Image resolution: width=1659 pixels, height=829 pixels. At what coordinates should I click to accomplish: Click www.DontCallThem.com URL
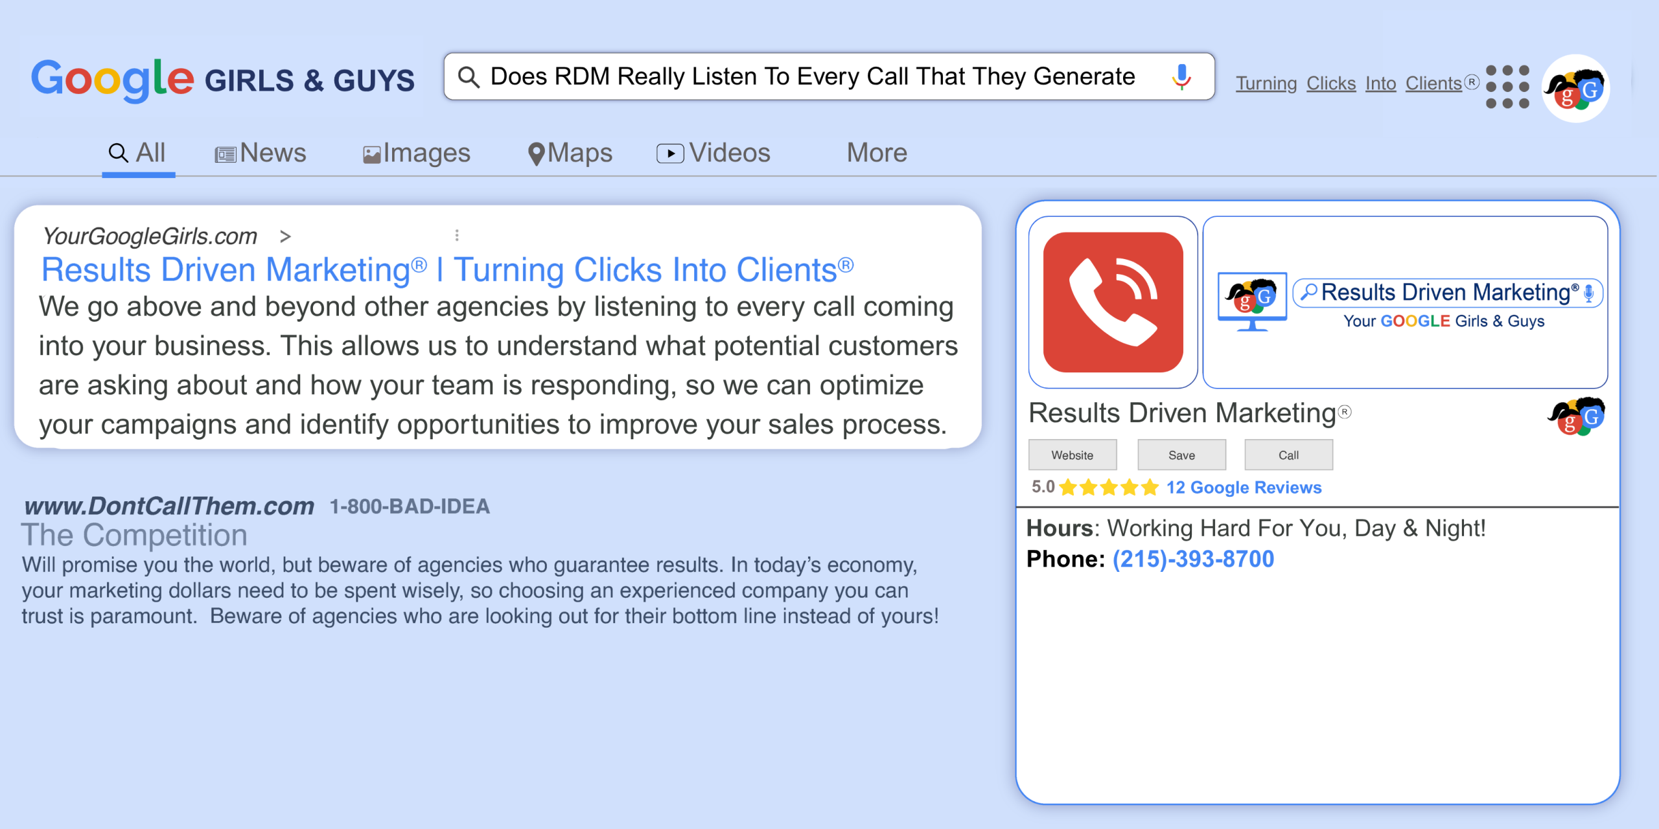[169, 506]
